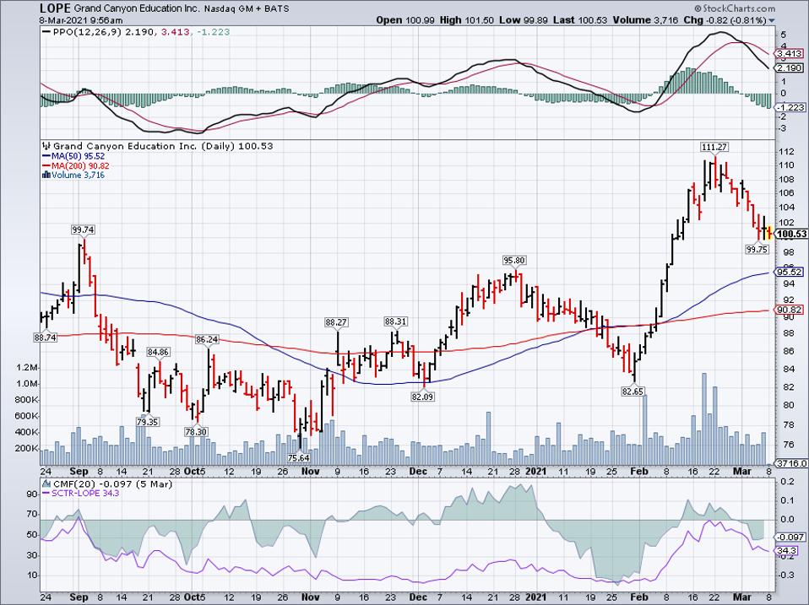This screenshot has width=809, height=605.
Task: Click the -1.223 histogram tag on the PPO axis
Action: 790,107
